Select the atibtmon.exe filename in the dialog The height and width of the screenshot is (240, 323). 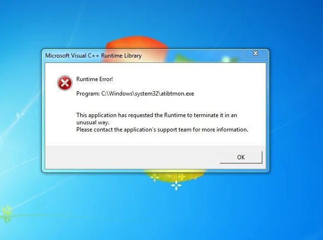point(178,94)
